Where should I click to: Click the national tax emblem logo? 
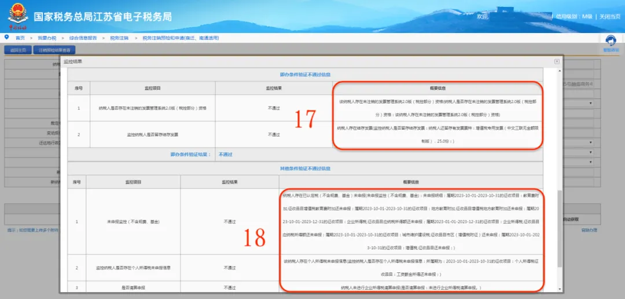pyautogui.click(x=17, y=17)
